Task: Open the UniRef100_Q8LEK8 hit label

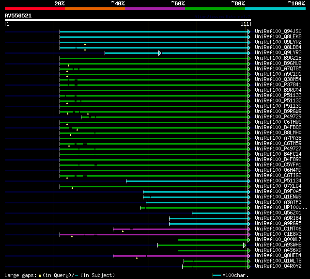Action: click(278, 36)
